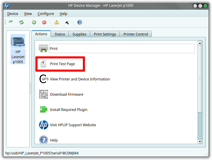Switch to the Print Settings tab
212x160 pixels.
105,34
